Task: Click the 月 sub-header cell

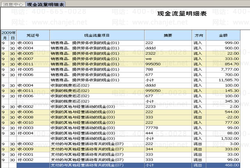Action: pyautogui.click(x=5, y=38)
